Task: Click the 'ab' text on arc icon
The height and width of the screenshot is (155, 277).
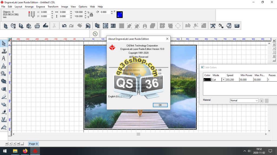Action: (x=188, y=26)
